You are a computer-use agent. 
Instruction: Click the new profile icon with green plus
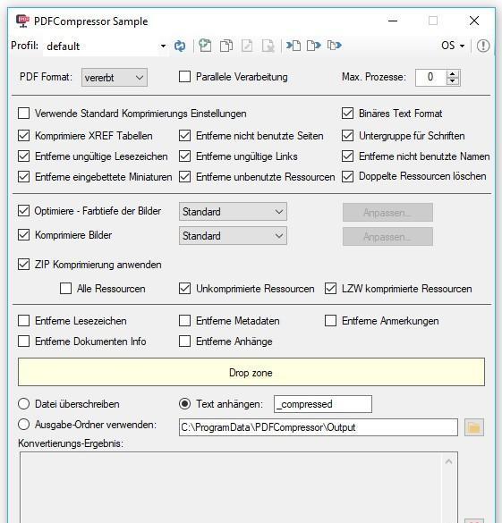tap(205, 46)
